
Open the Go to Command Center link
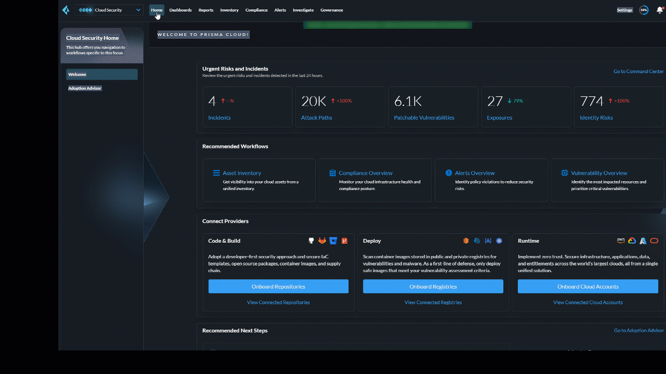coord(638,71)
